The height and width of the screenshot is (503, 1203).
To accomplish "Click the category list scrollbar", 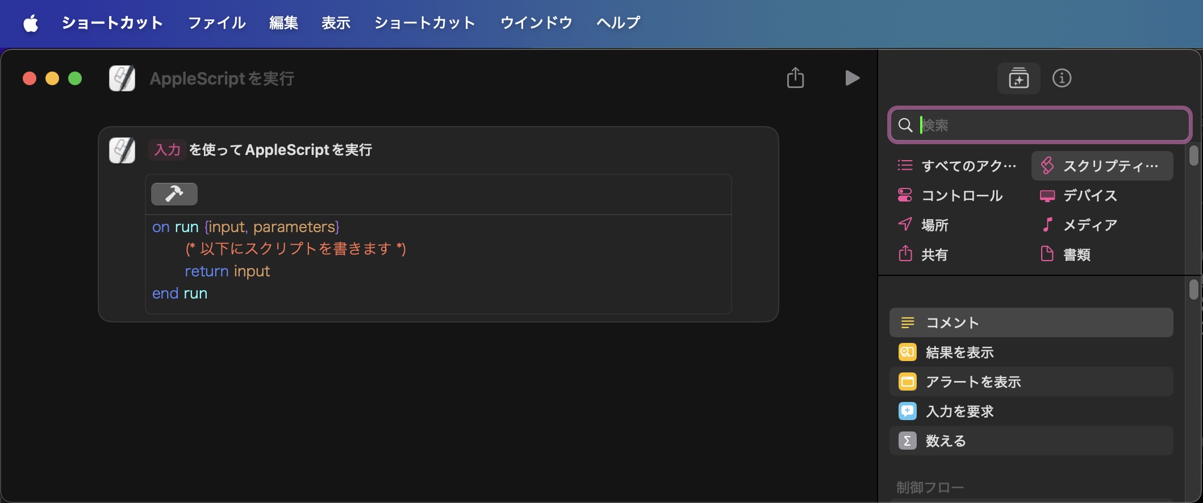I will pos(1193,156).
